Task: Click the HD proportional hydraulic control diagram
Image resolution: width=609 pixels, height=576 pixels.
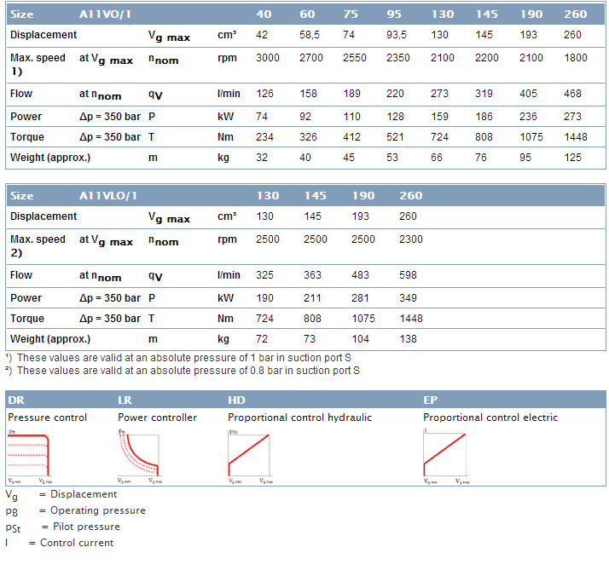Action: 251,456
